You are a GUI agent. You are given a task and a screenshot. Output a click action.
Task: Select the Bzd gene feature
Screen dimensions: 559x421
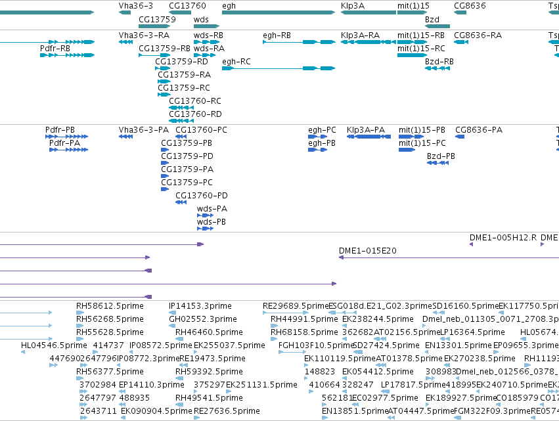[437, 26]
